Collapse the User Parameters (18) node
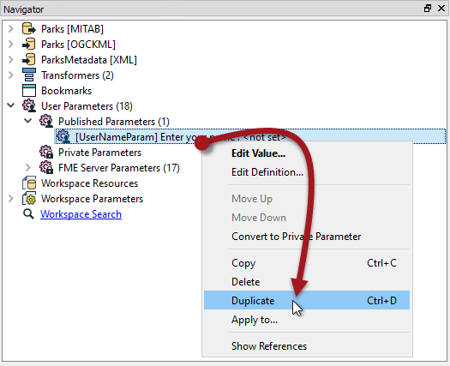The width and height of the screenshot is (450, 366). pos(11,105)
